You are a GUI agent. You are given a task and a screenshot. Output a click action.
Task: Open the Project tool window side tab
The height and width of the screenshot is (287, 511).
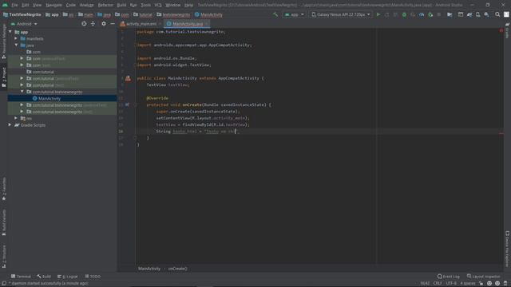click(x=4, y=77)
